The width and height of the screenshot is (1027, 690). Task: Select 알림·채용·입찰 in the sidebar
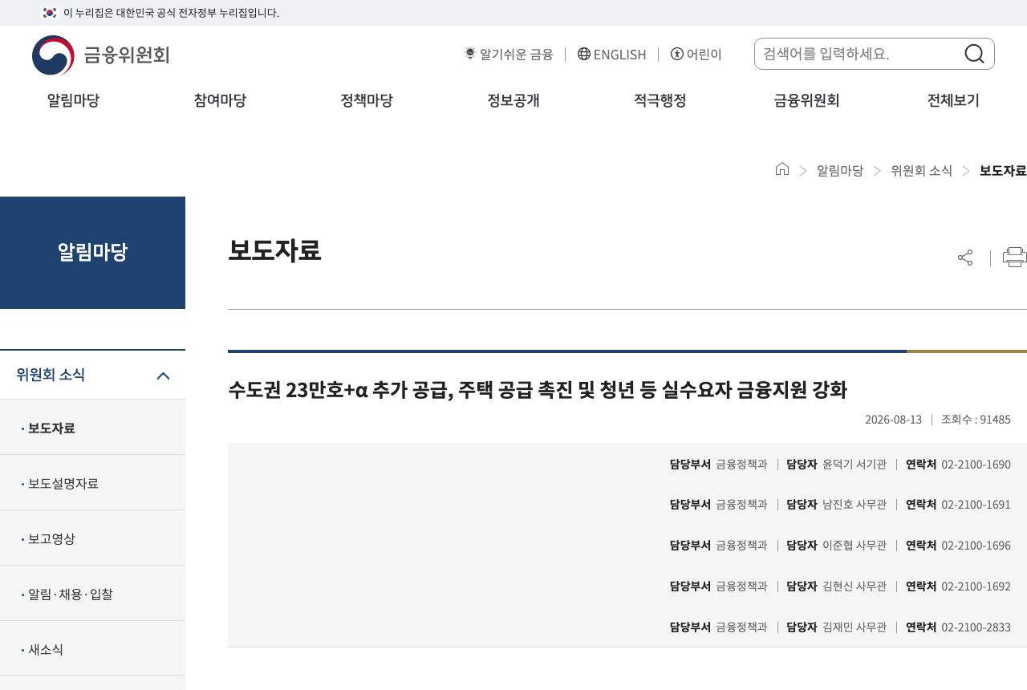pos(92,594)
